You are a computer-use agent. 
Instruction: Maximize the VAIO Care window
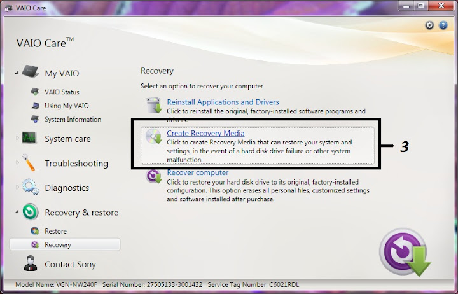tap(421, 6)
